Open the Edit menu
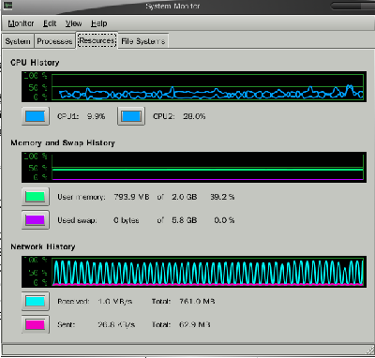 pyautogui.click(x=50, y=23)
